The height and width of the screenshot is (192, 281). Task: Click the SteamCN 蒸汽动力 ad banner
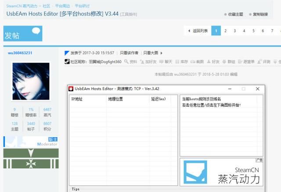coord(221,172)
